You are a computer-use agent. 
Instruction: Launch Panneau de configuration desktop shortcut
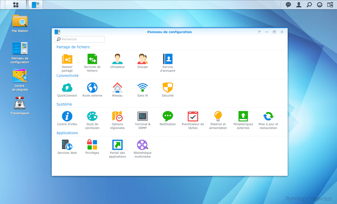tap(20, 53)
